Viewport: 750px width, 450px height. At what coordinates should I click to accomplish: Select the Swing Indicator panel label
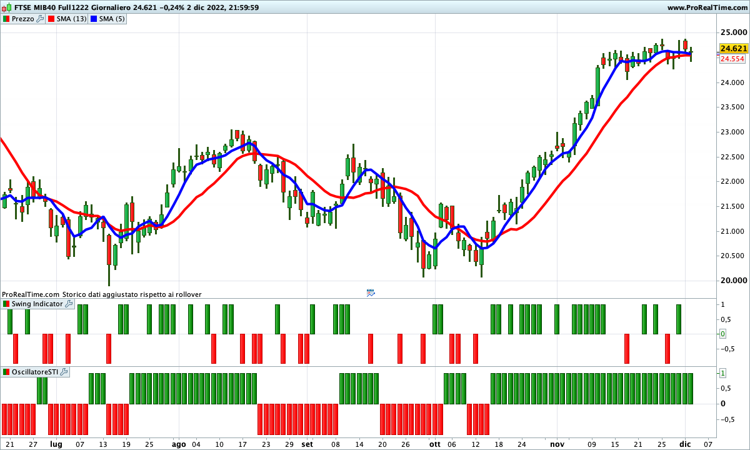click(x=37, y=304)
